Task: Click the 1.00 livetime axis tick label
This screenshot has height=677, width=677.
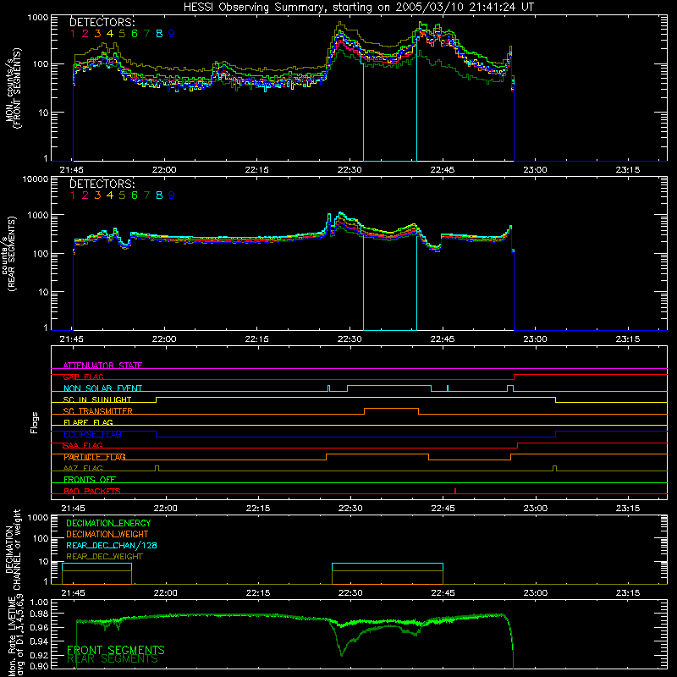Action: coord(39,603)
